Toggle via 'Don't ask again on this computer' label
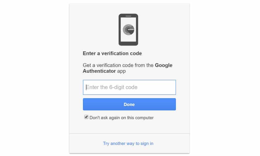Screen dimensions: 260x156 122,118
